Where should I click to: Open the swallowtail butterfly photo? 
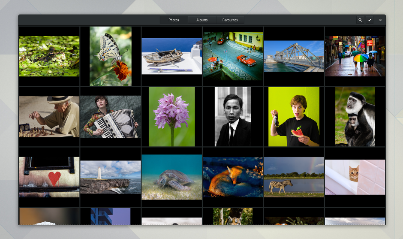click(110, 56)
